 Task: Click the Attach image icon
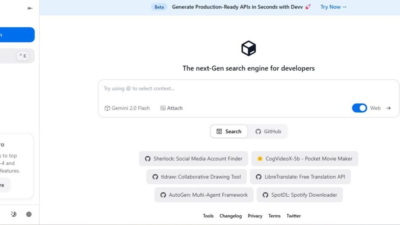click(163, 108)
